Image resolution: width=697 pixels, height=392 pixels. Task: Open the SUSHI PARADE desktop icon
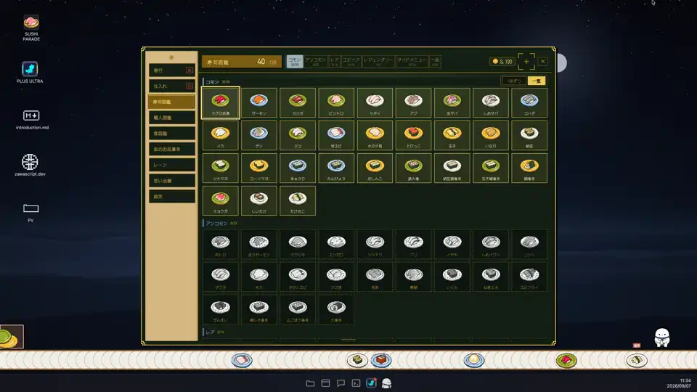coord(31,28)
